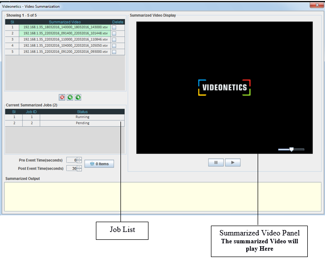Click the Post Event Time input field
Image resolution: width=325 pixels, height=260 pixels.
(x=72, y=169)
